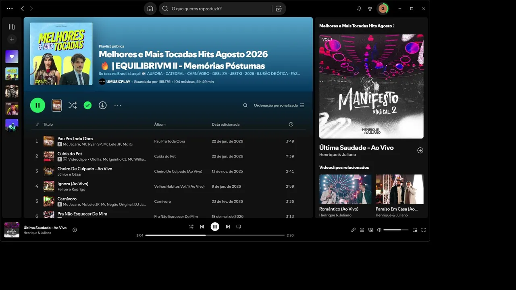Connect to a device
Viewport: 516px width, 290px height.
coord(370,230)
